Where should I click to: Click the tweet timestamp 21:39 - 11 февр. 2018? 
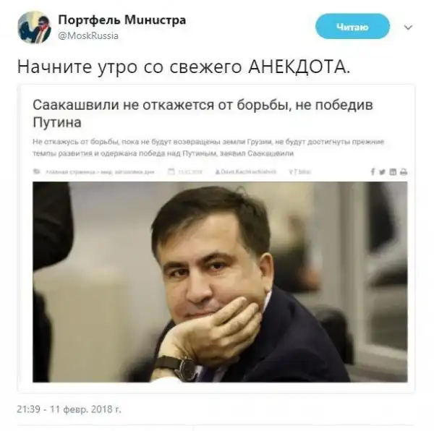click(x=69, y=409)
